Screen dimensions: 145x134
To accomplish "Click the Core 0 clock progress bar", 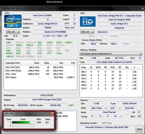I will pyautogui.click(x=23, y=122).
